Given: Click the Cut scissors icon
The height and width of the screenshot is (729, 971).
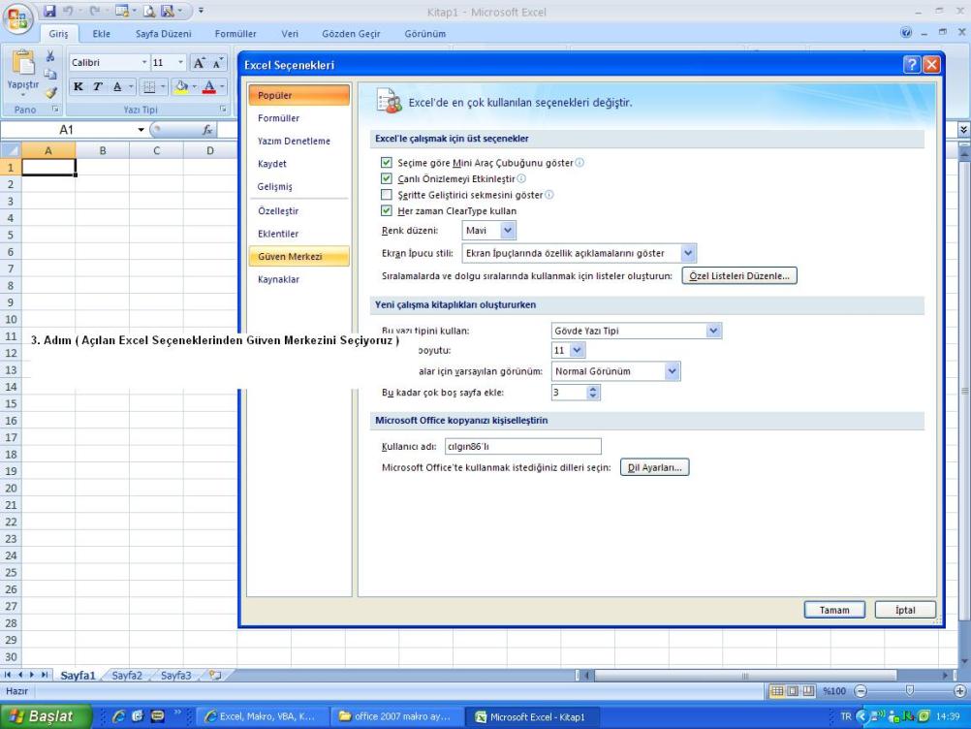Looking at the screenshot, I should [x=50, y=56].
